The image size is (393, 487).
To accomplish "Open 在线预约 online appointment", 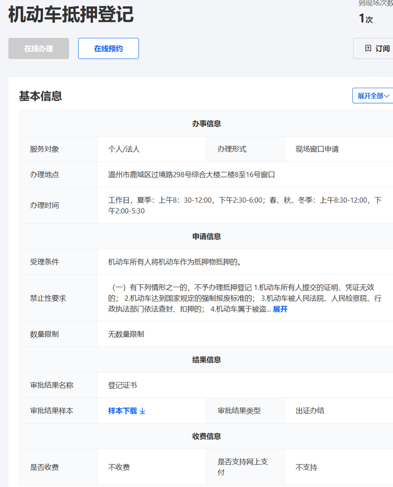I will [x=108, y=48].
